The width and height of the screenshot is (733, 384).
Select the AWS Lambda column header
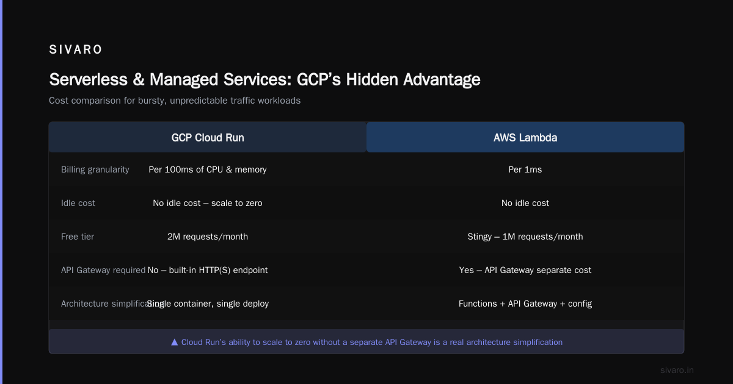coord(525,138)
